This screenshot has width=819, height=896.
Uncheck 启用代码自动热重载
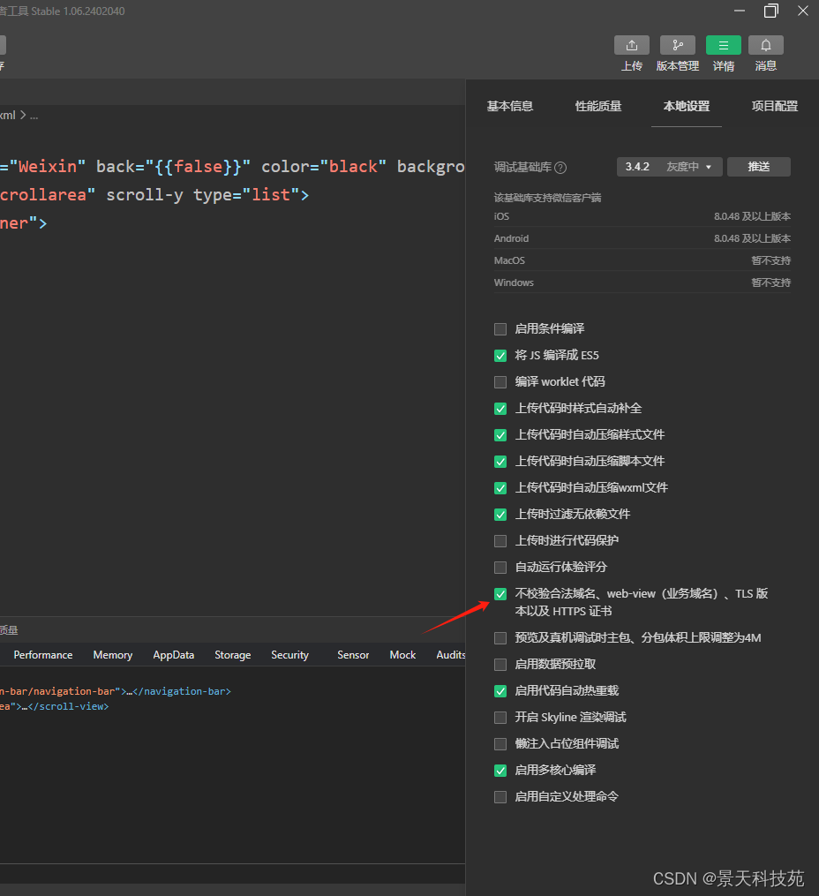coord(500,691)
